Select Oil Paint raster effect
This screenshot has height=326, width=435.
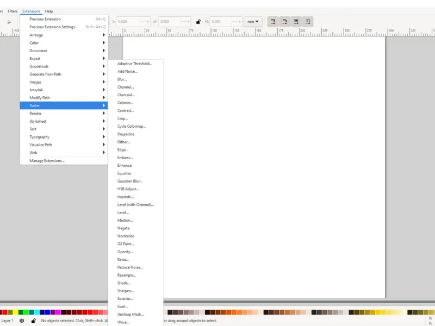click(x=135, y=244)
